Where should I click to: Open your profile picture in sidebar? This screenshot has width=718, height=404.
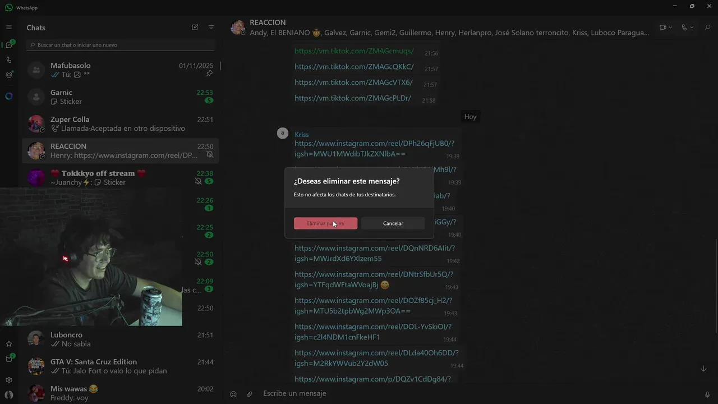point(8,395)
